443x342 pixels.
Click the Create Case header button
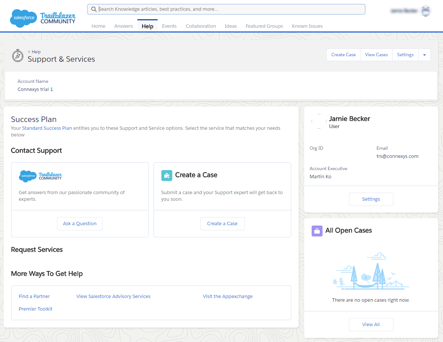point(343,55)
